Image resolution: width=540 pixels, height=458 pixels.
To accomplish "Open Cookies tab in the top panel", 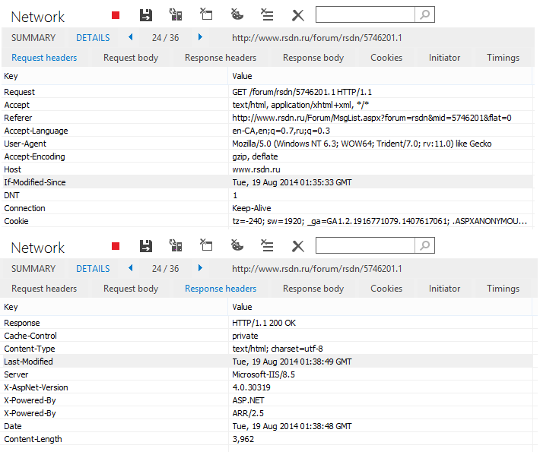I will tap(386, 58).
